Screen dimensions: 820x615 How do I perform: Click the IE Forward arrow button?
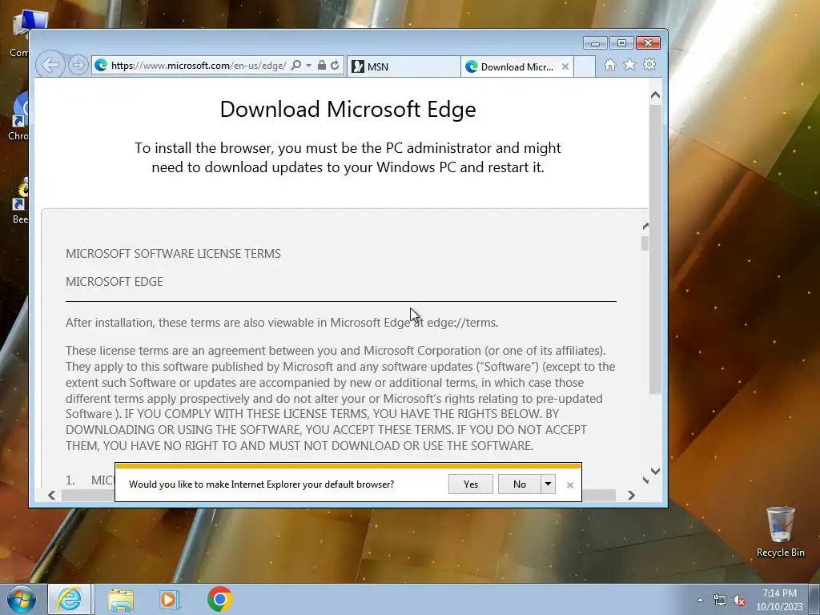[78, 65]
